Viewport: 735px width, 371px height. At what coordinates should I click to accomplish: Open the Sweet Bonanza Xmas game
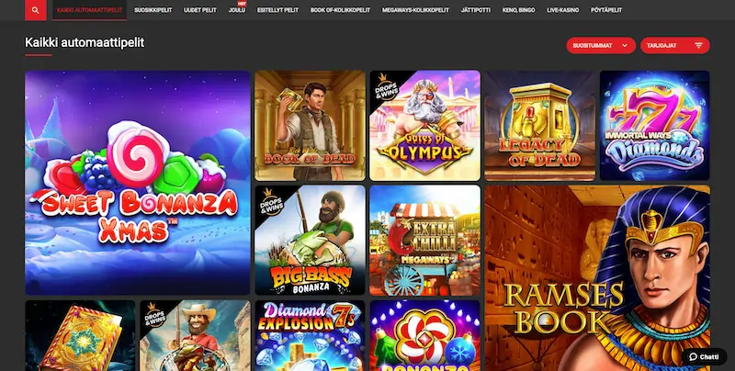point(137,183)
